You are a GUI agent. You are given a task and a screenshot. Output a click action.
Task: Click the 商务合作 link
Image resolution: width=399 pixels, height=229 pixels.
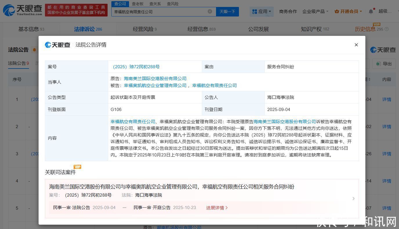point(288,12)
